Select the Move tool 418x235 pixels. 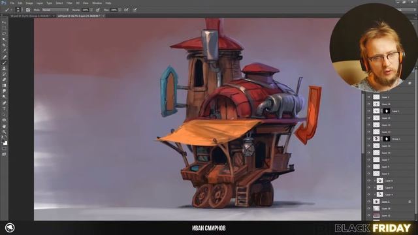[x=4, y=22]
